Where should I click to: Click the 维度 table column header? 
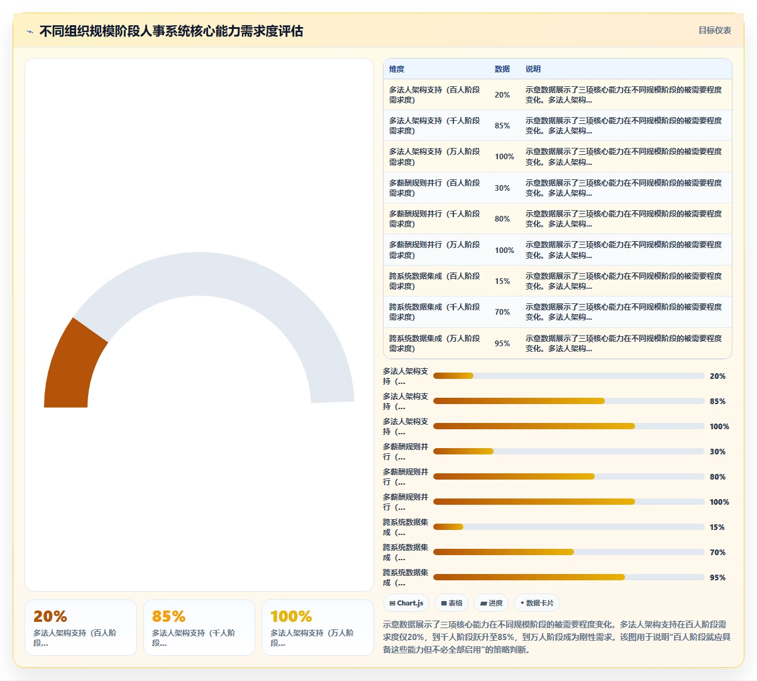click(397, 69)
